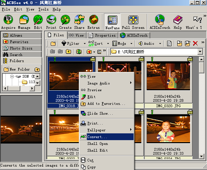The width and height of the screenshot is (207, 170).
Task: Choose View in the context menu
Action: [x=107, y=76]
